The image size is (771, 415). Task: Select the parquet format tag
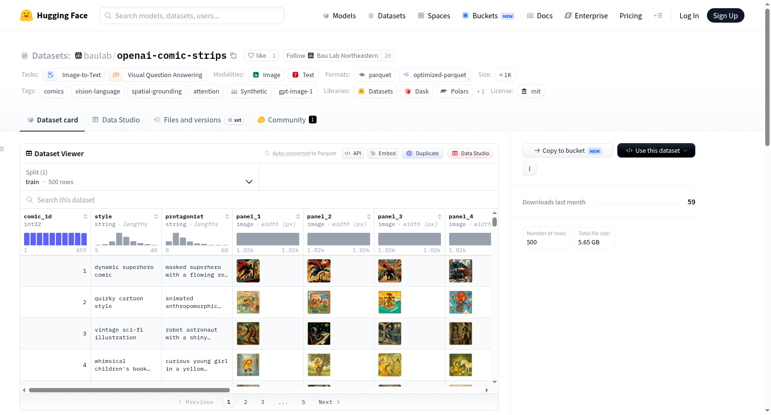pyautogui.click(x=375, y=75)
